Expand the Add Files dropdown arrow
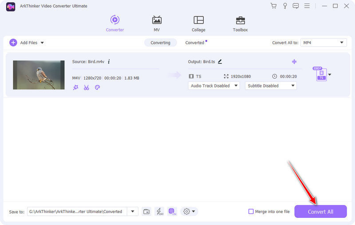 point(42,43)
